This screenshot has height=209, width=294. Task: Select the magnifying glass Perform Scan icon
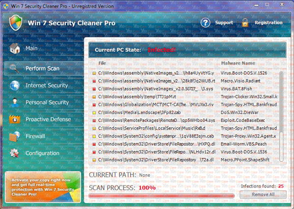pyautogui.click(x=14, y=69)
